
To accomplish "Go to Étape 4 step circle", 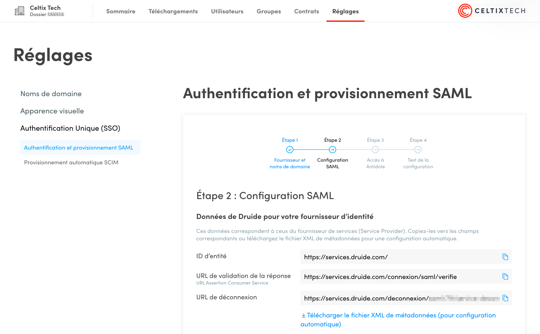I will (x=418, y=150).
